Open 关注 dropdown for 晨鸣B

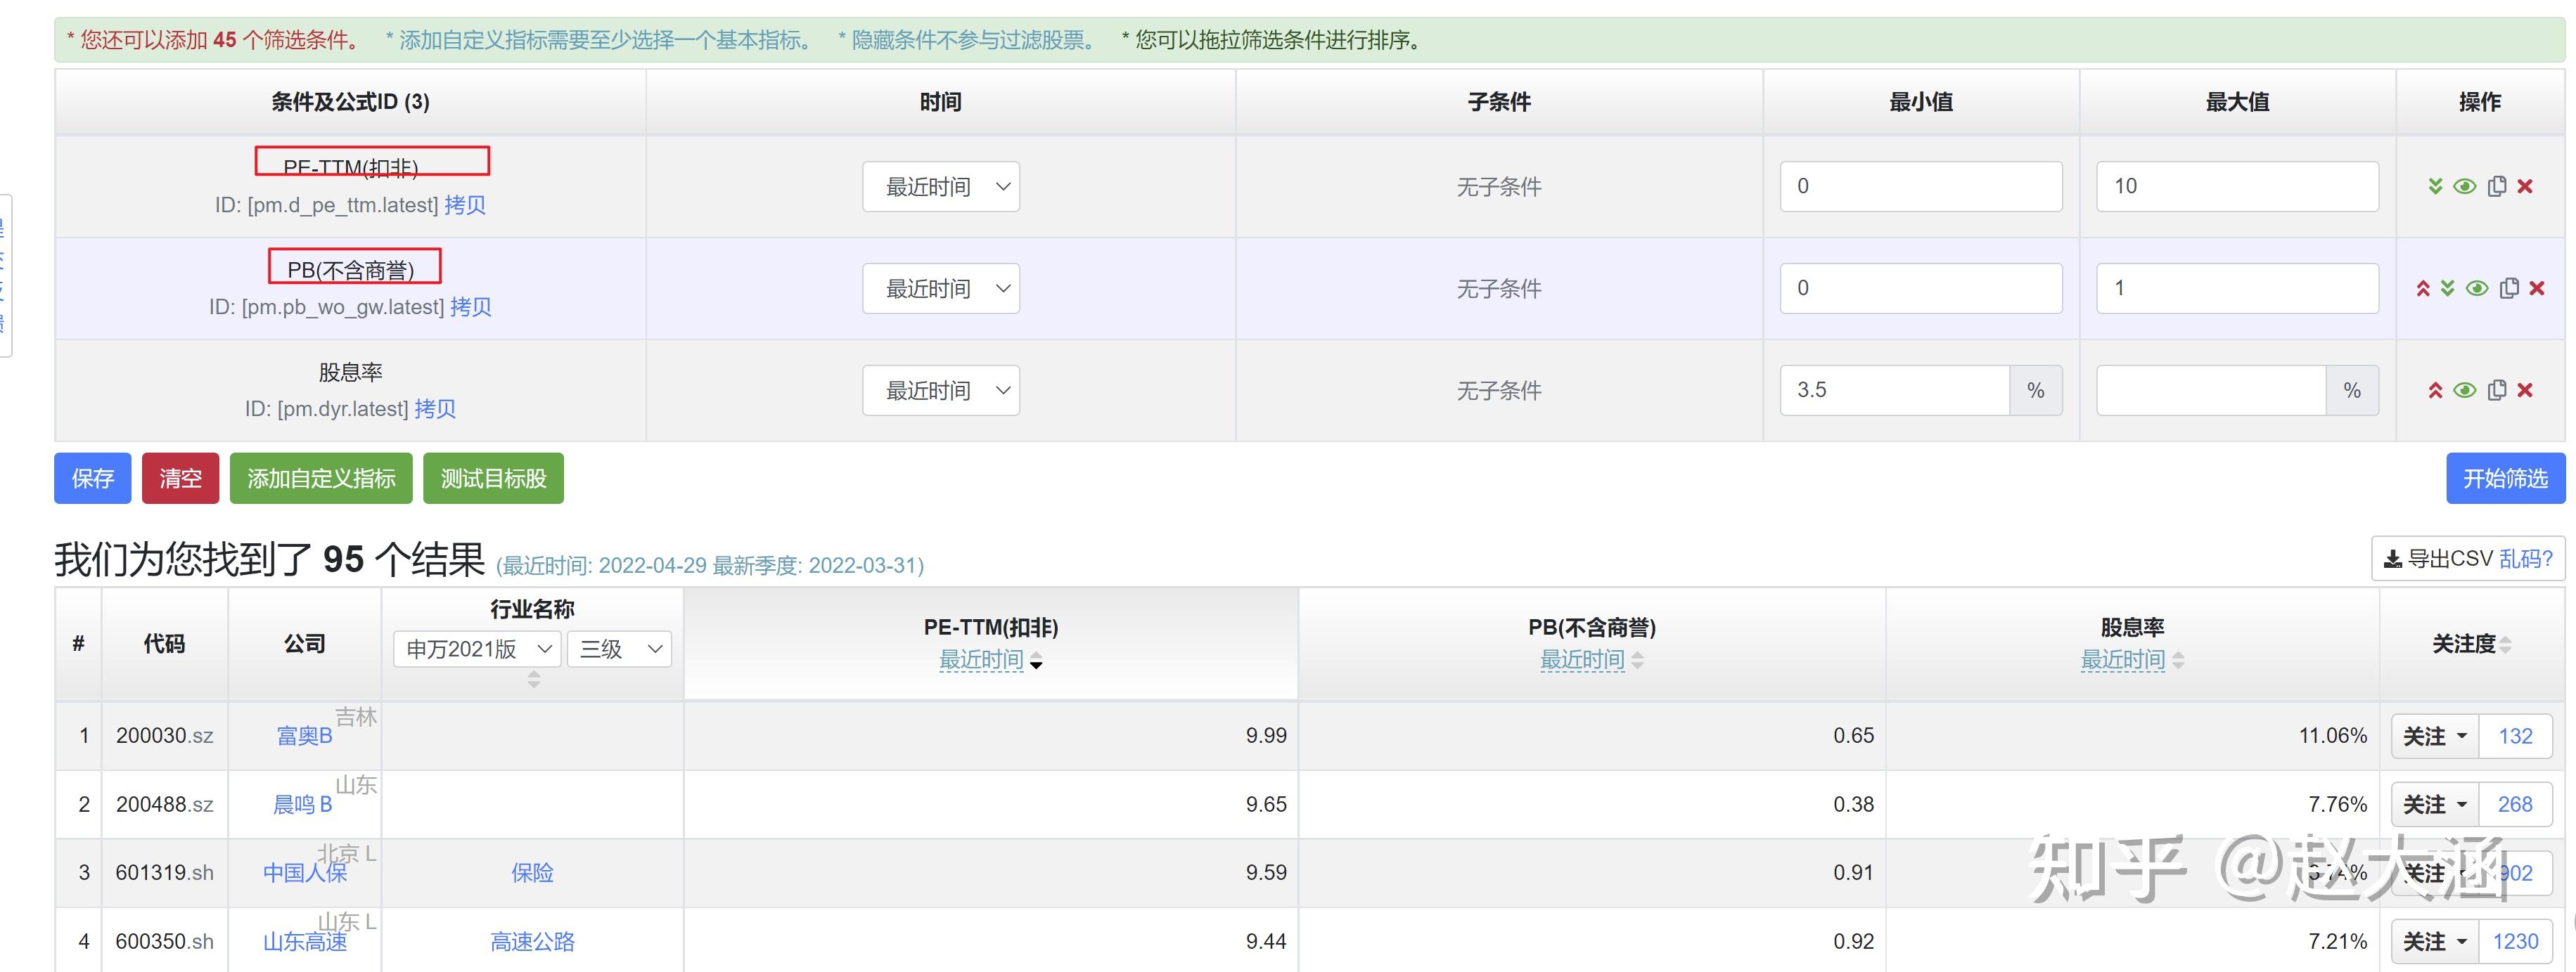2435,805
